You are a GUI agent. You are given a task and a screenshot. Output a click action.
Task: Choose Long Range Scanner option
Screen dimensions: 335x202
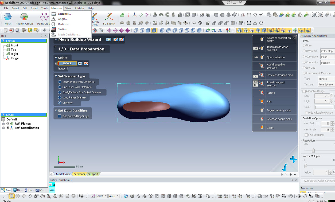pyautogui.click(x=60, y=97)
